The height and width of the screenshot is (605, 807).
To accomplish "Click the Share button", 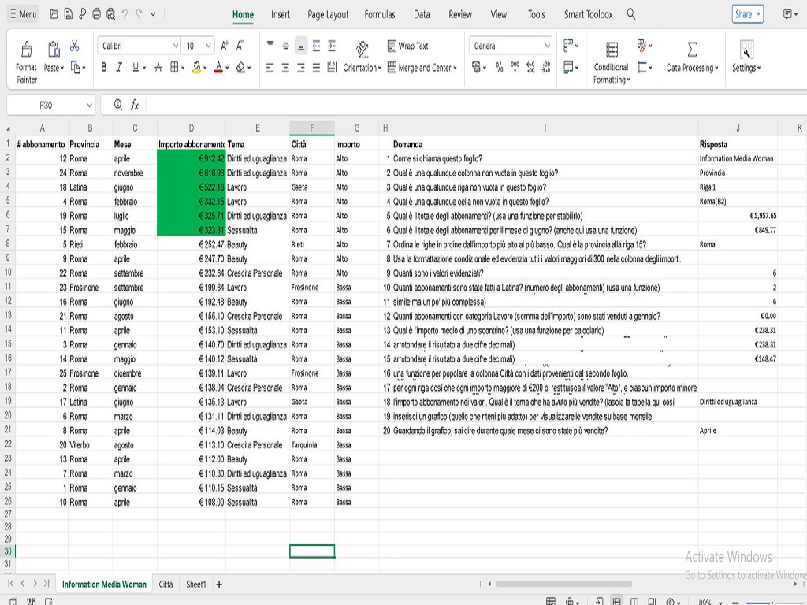I will point(747,14).
